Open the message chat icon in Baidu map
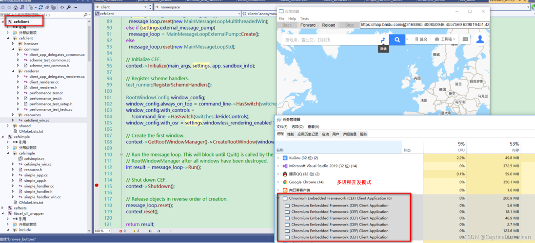The width and height of the screenshot is (535, 243). click(x=465, y=39)
